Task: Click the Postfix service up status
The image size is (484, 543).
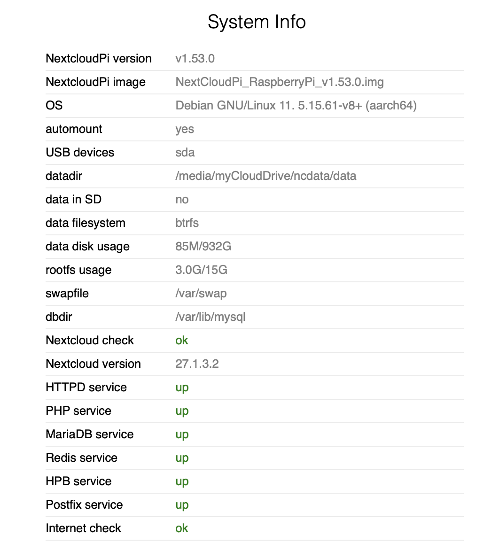Action: pos(182,505)
